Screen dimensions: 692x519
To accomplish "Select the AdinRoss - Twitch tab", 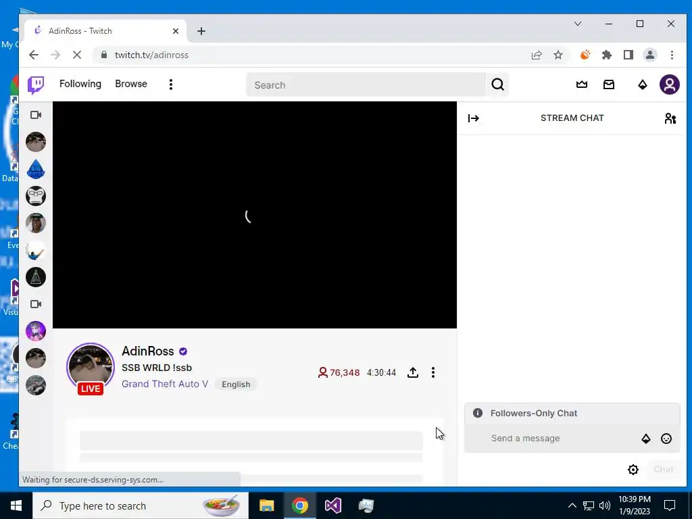I will point(103,31).
